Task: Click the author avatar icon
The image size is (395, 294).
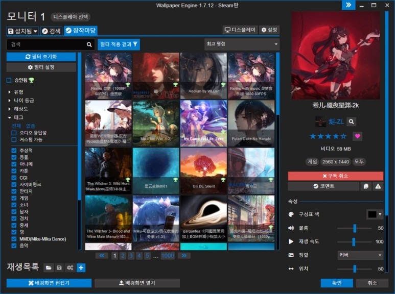Action: pos(320,122)
